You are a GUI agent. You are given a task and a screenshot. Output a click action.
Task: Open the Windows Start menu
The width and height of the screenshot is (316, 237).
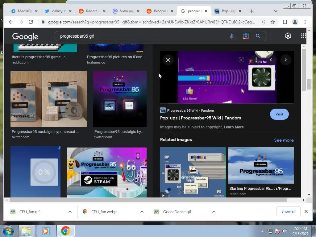pyautogui.click(x=8, y=231)
